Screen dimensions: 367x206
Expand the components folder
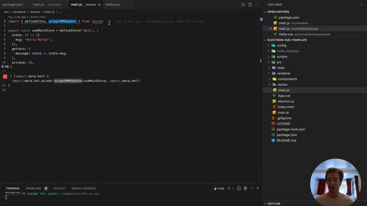[x=287, y=79]
